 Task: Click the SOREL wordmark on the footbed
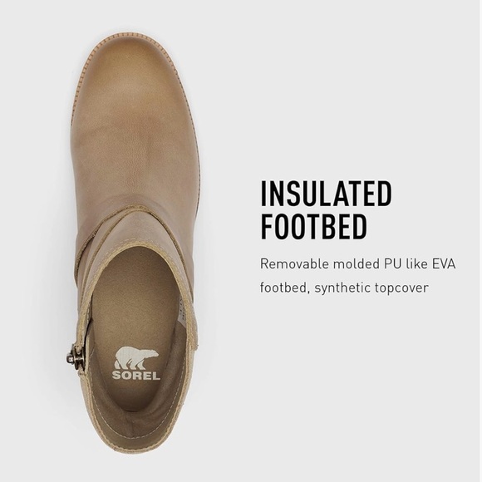136,376
